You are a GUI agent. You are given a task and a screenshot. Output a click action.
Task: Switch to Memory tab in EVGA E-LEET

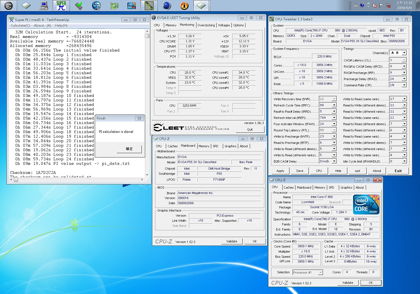coord(171,25)
